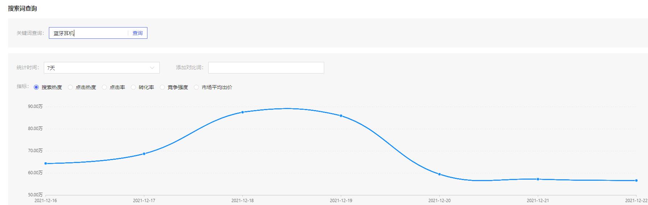Screen dimensions: 648x205
Task: Select the 2021-12-18 data point on chart
Action: click(242, 112)
